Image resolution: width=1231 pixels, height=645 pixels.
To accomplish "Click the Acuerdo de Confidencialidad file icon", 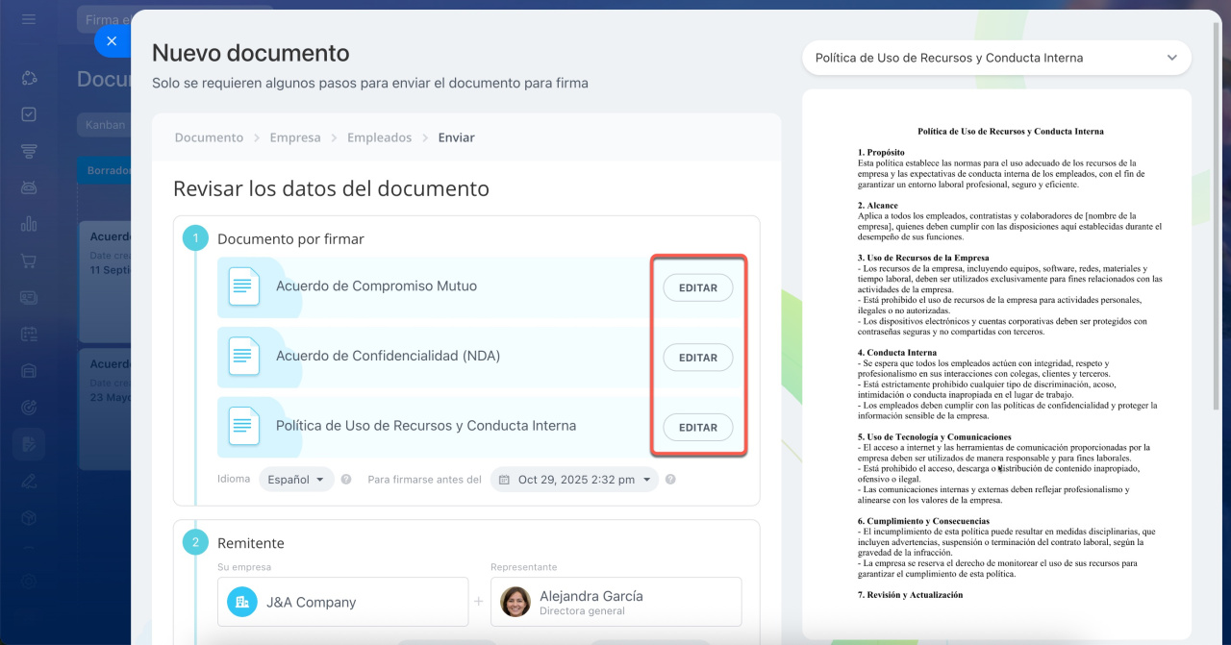I will (x=244, y=357).
